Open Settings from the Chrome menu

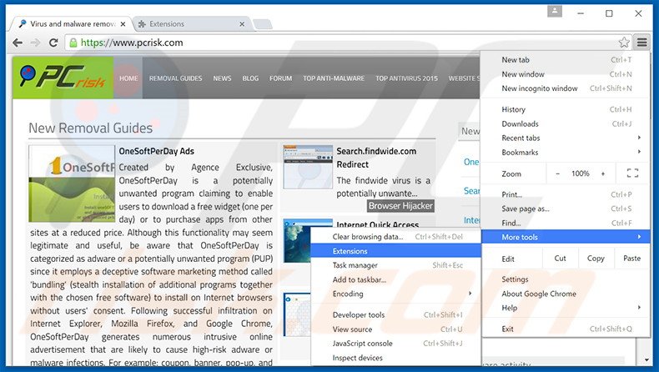[566, 279]
